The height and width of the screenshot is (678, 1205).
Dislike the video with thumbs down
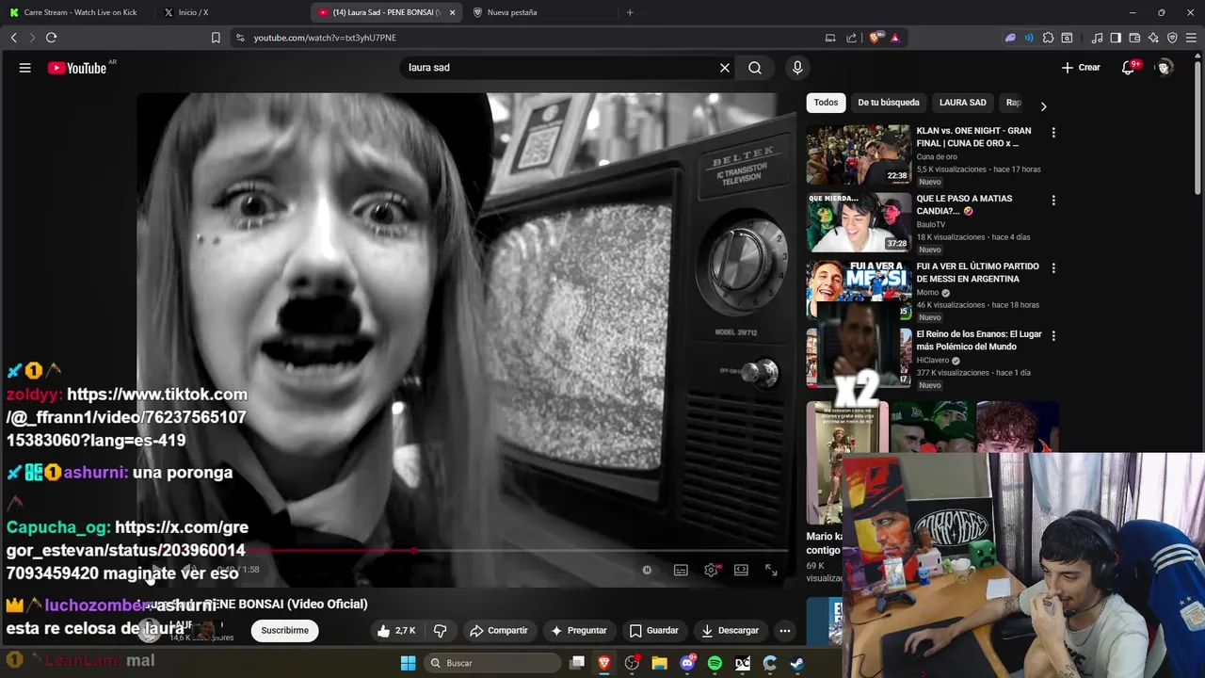point(440,630)
